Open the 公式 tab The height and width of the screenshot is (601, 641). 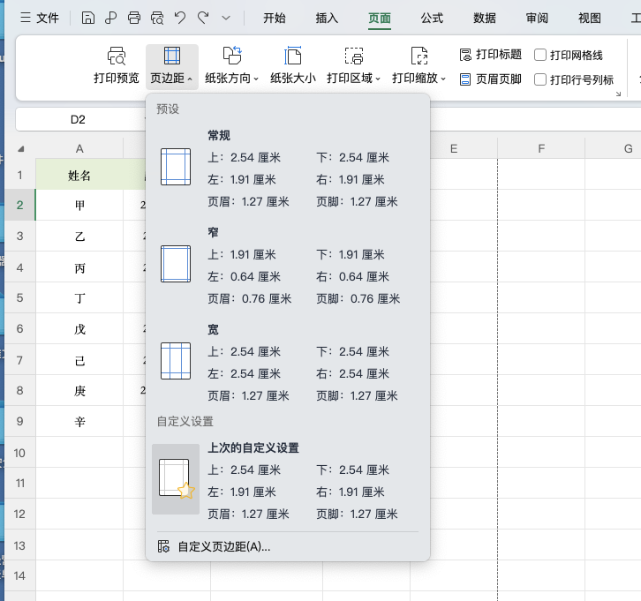click(432, 18)
